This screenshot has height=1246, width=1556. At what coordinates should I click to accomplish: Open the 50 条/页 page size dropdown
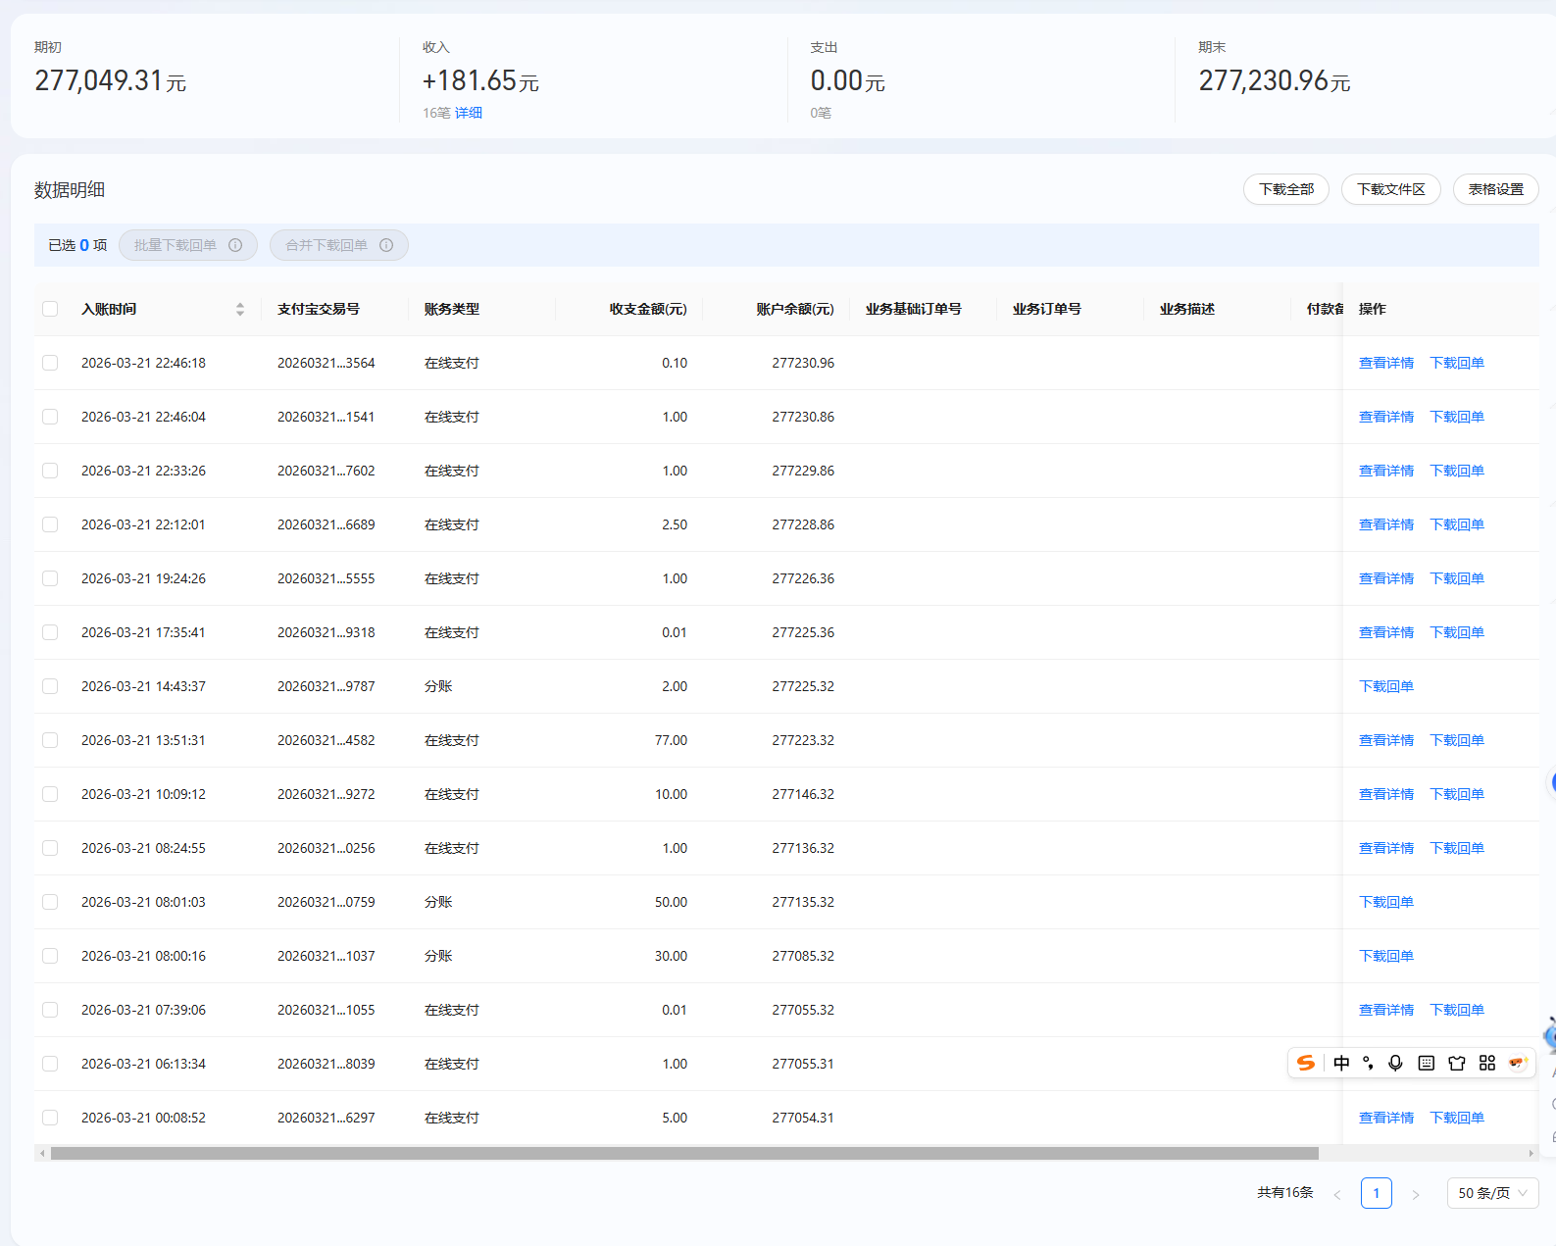(x=1492, y=1193)
